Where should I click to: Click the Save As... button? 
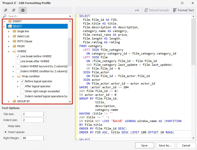point(165,145)
